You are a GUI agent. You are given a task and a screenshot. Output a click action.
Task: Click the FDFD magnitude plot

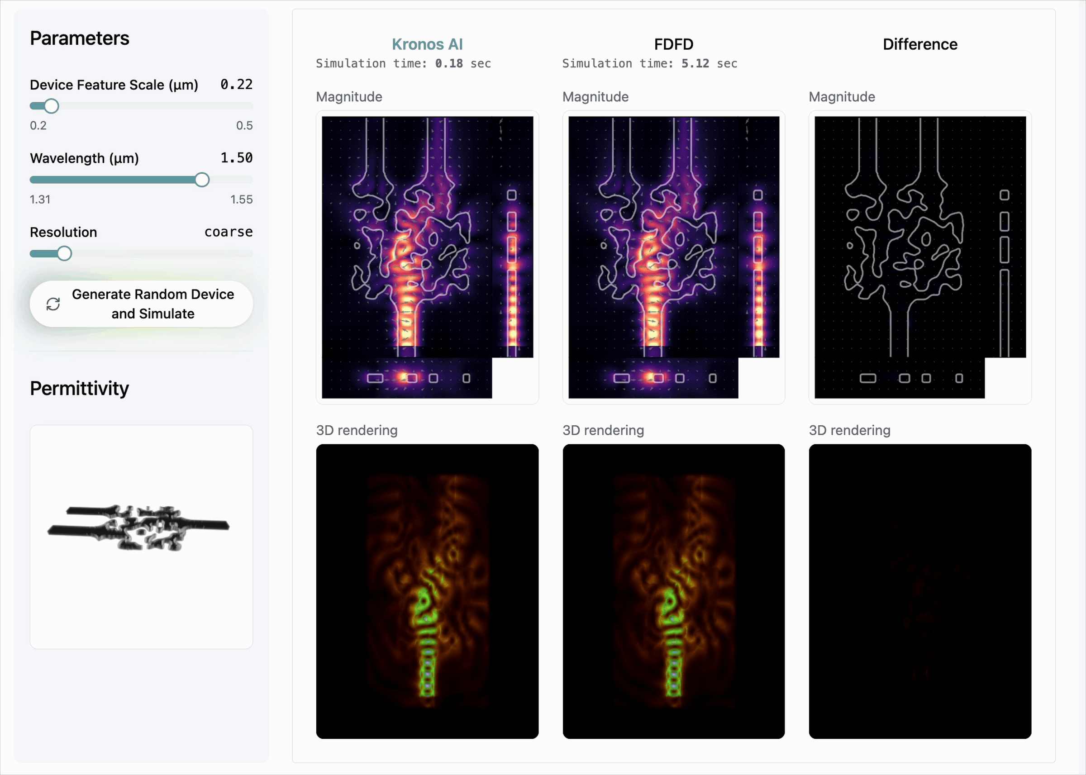pyautogui.click(x=673, y=257)
